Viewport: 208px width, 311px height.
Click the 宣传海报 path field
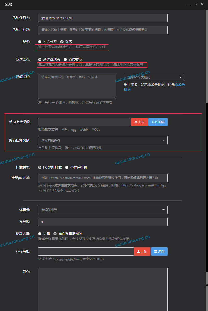coord(86,252)
